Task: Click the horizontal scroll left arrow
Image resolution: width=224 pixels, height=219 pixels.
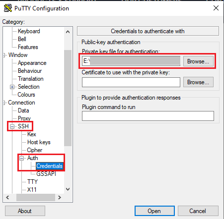Action: point(7,197)
